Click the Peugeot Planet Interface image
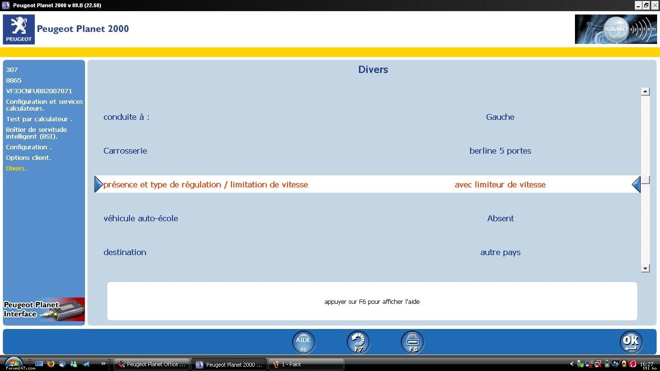 coord(44,309)
